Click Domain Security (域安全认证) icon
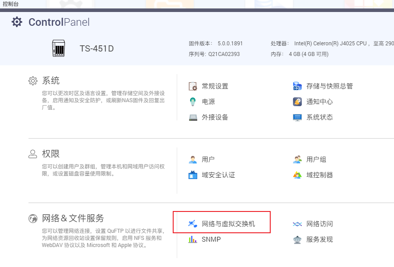Screen dimensions: 394x267 point(193,175)
